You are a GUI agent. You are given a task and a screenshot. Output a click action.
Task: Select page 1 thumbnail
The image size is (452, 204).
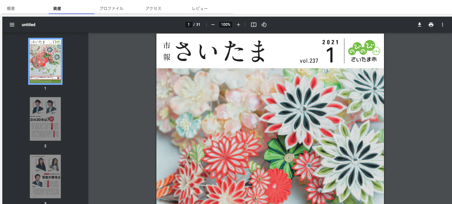pos(45,61)
